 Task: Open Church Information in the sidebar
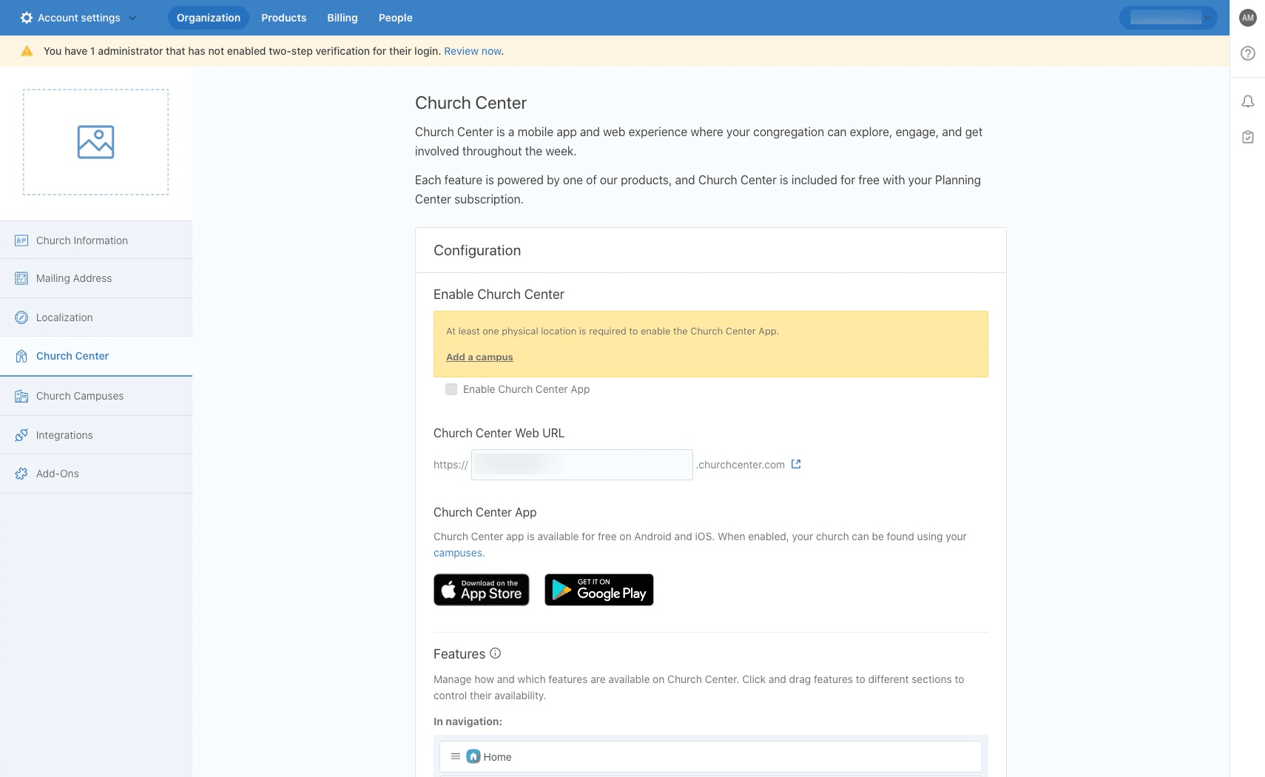pyautogui.click(x=96, y=240)
